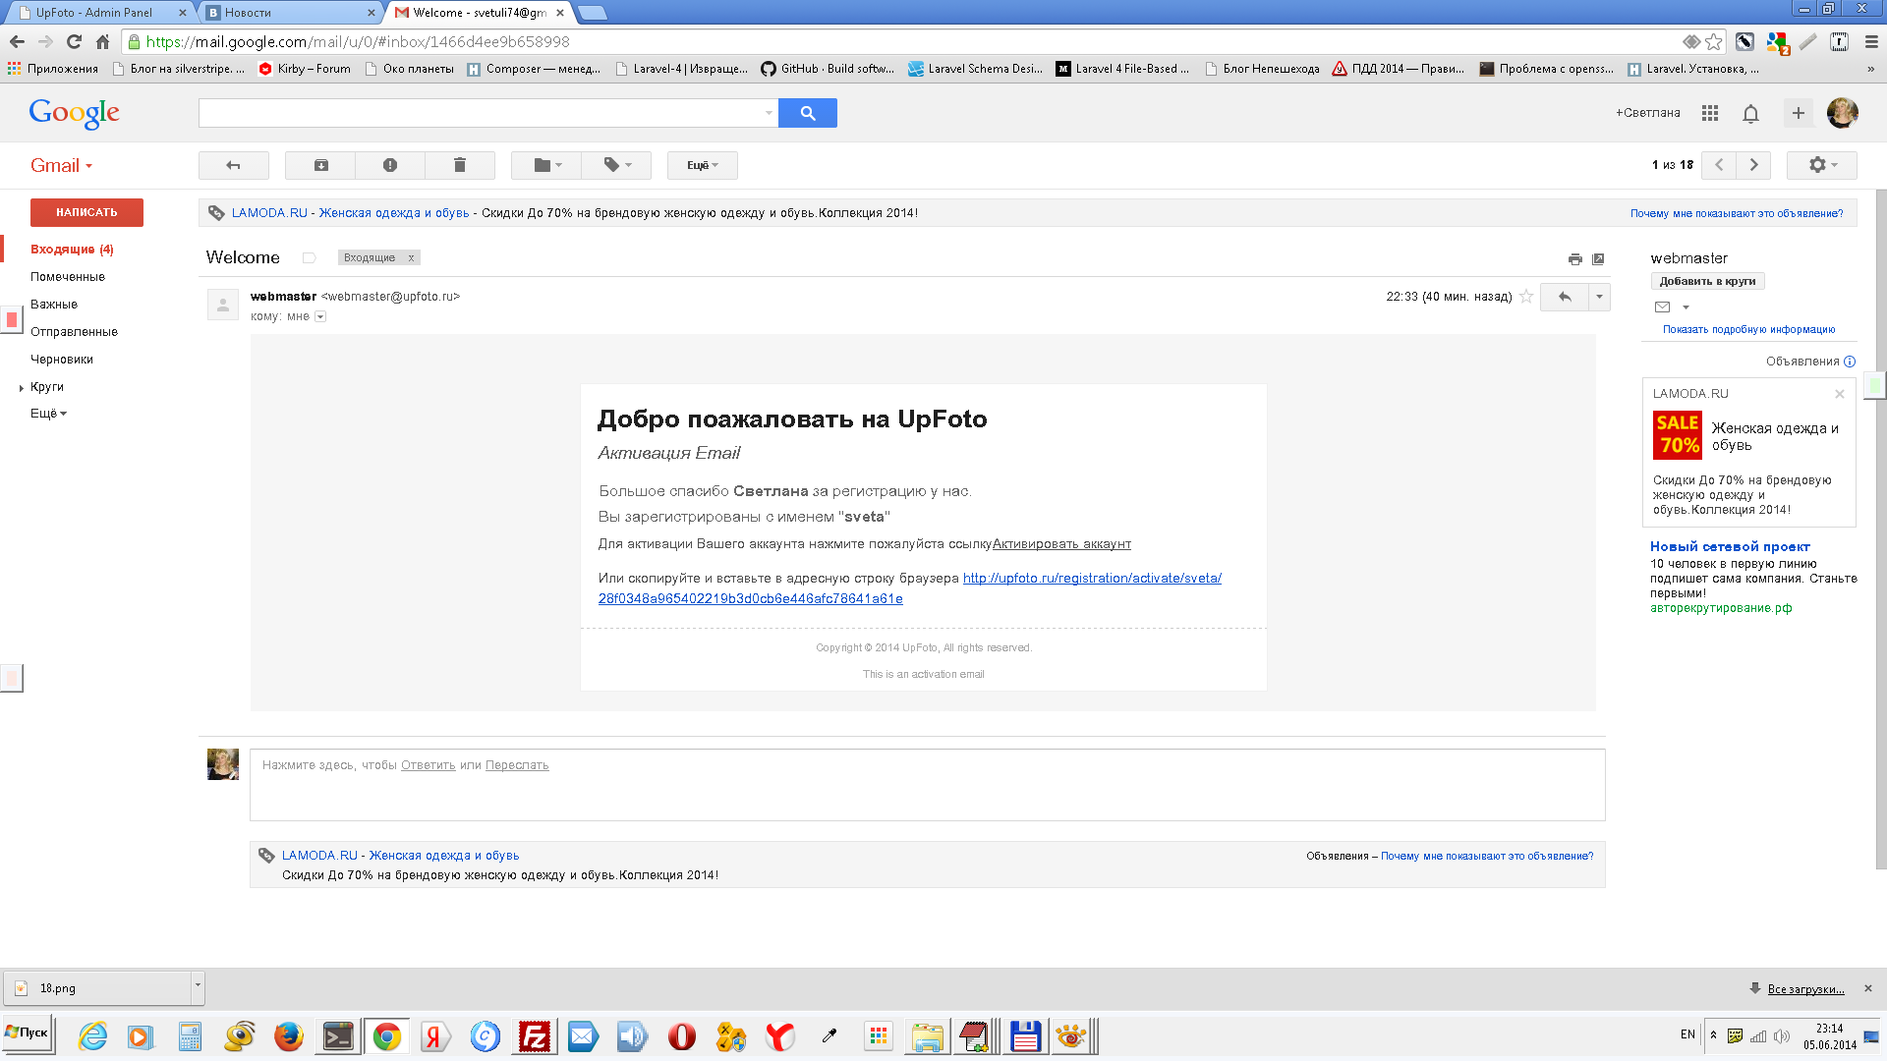Open the Входящие (4) inbox folder
The width and height of the screenshot is (1887, 1061).
[x=72, y=250]
